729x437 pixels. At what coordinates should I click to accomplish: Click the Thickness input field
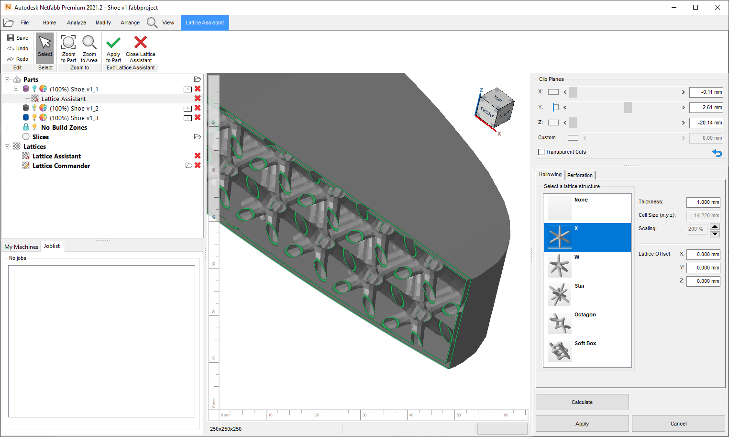[x=703, y=202]
